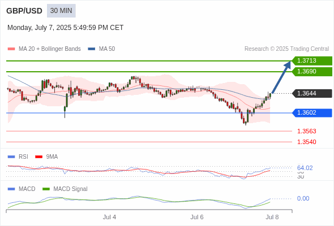
Task: Click the 1.3540 red support value
Action: click(307, 142)
